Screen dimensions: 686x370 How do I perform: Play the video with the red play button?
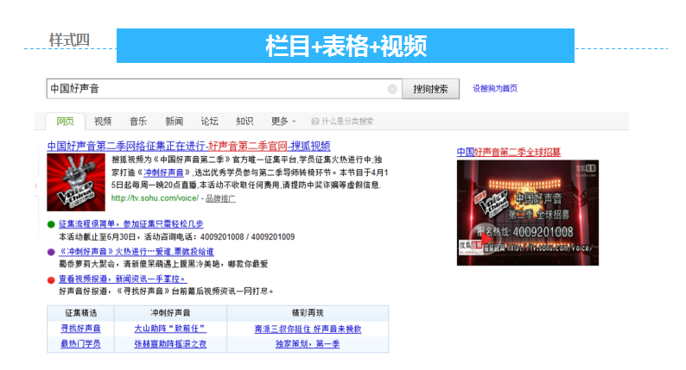click(x=485, y=239)
